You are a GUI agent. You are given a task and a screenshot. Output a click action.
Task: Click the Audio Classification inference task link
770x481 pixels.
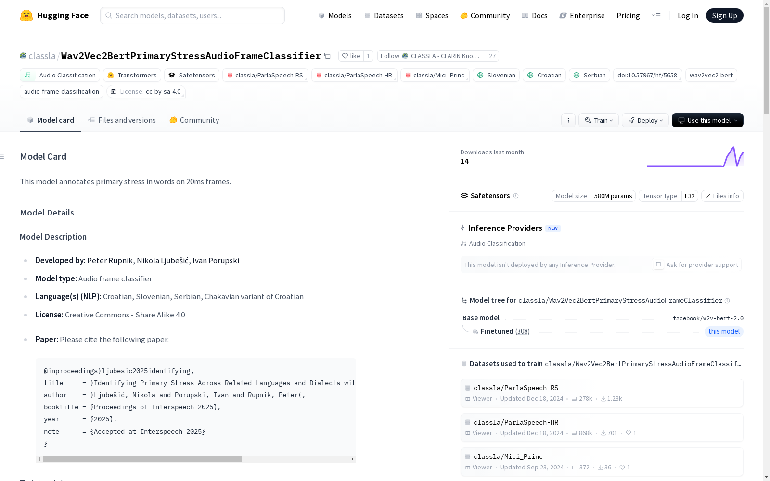tap(493, 243)
